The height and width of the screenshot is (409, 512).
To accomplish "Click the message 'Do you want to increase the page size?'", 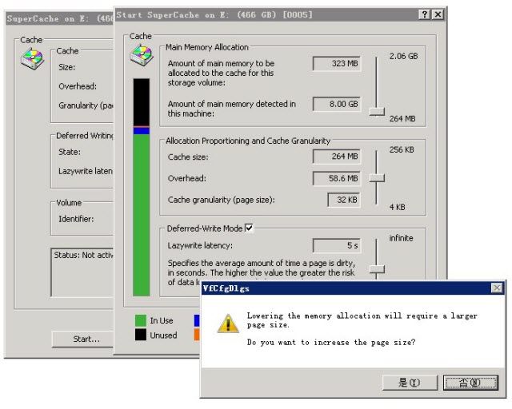I will point(331,343).
